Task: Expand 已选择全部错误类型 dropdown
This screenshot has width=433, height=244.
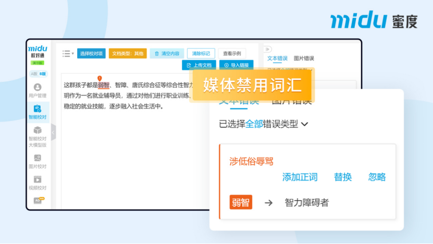Action: click(264, 124)
